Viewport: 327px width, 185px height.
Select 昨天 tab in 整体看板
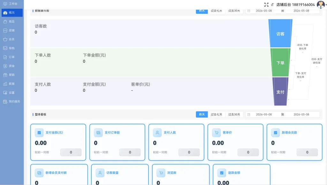pos(202,114)
